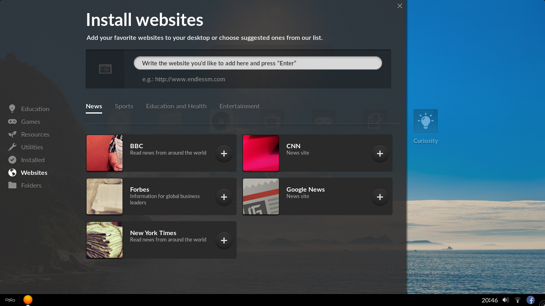This screenshot has height=306, width=545.
Task: Focus the website address entry field
Action: coord(258,63)
